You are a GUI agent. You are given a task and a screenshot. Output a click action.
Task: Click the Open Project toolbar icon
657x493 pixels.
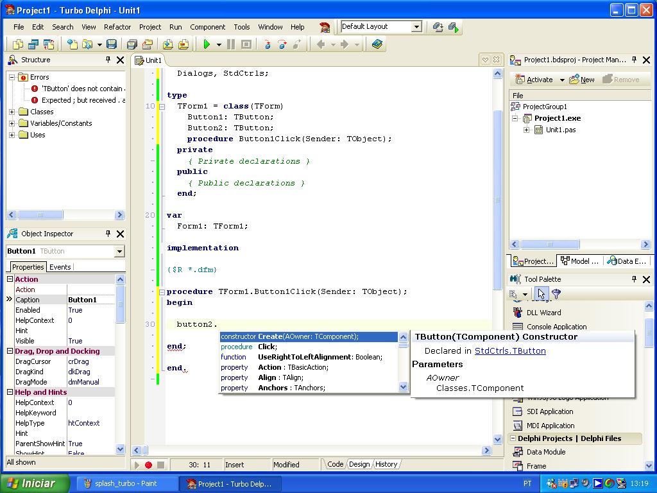click(x=147, y=44)
